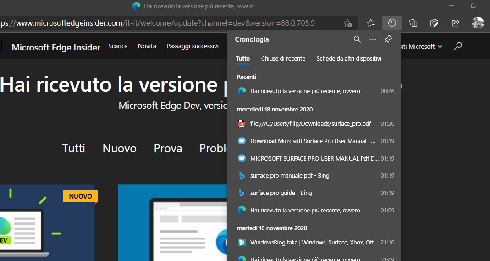Select the Prova filter

coord(168,148)
